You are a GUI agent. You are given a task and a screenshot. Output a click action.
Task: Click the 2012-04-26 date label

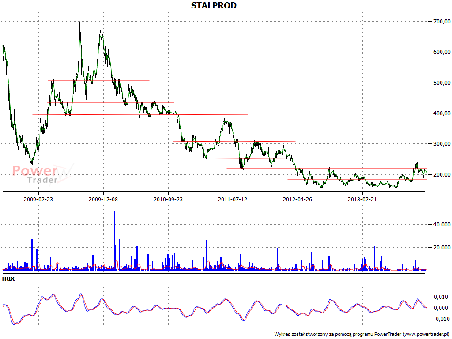pos(298,199)
